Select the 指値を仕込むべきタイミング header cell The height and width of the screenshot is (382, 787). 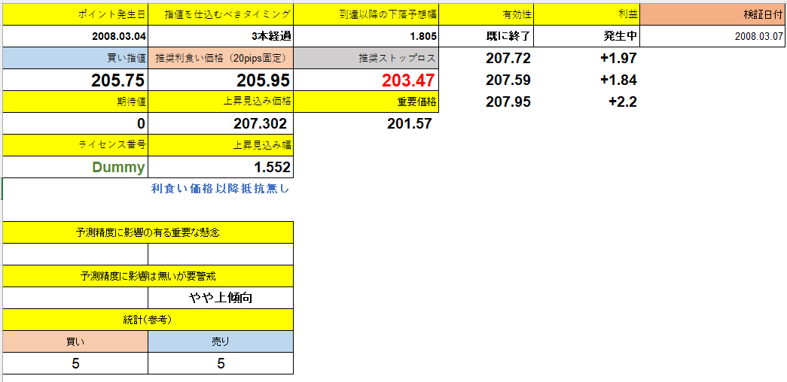click(x=221, y=14)
